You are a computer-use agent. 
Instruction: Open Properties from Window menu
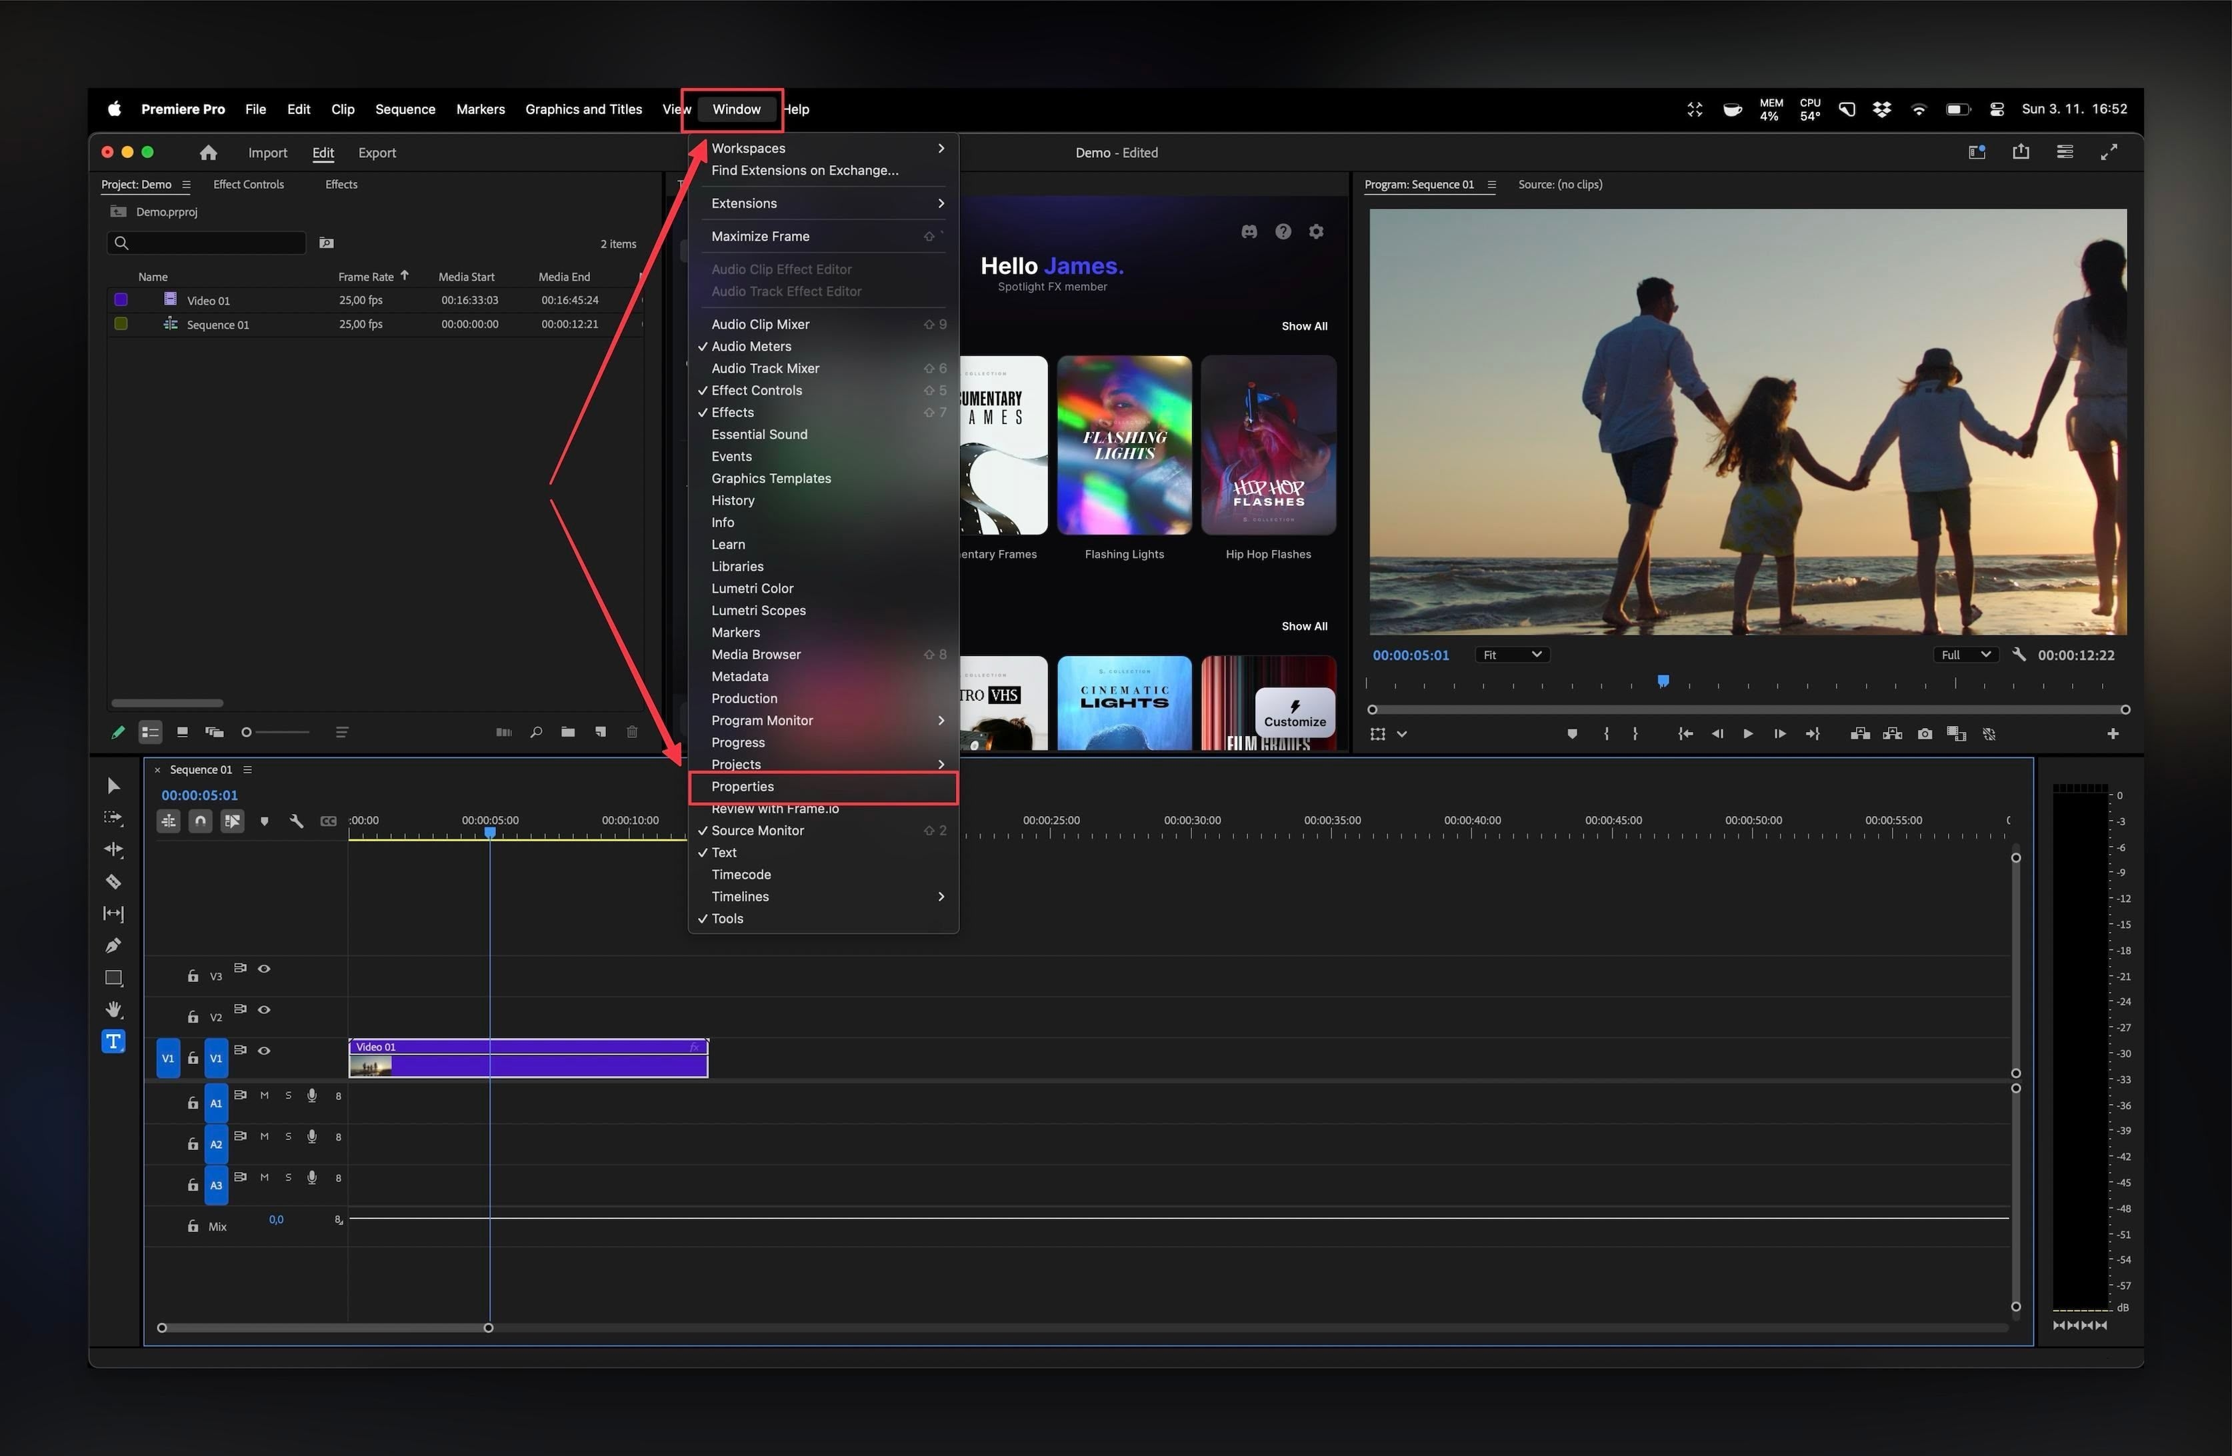click(x=742, y=786)
